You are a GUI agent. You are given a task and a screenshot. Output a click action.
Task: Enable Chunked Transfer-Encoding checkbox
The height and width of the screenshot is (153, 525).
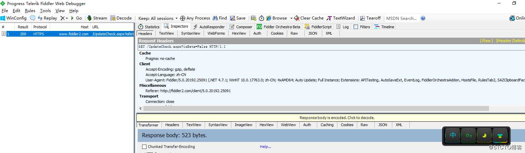144,147
